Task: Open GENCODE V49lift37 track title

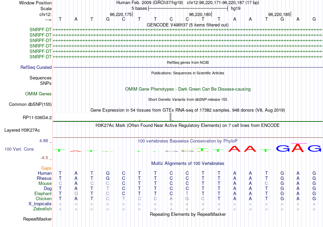Action: point(188,25)
